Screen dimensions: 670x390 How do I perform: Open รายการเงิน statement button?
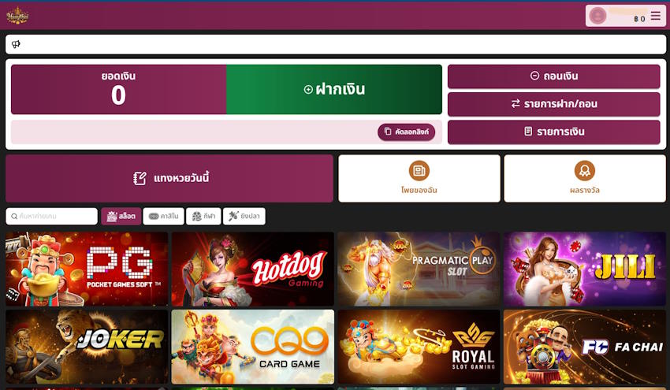click(x=554, y=132)
